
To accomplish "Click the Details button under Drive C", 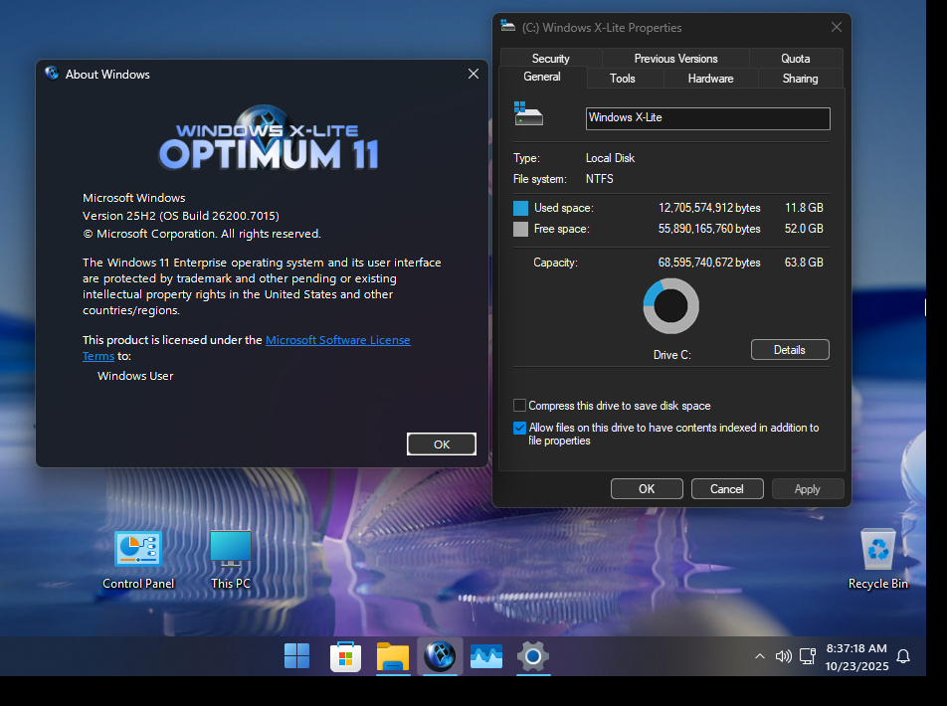I will 790,350.
